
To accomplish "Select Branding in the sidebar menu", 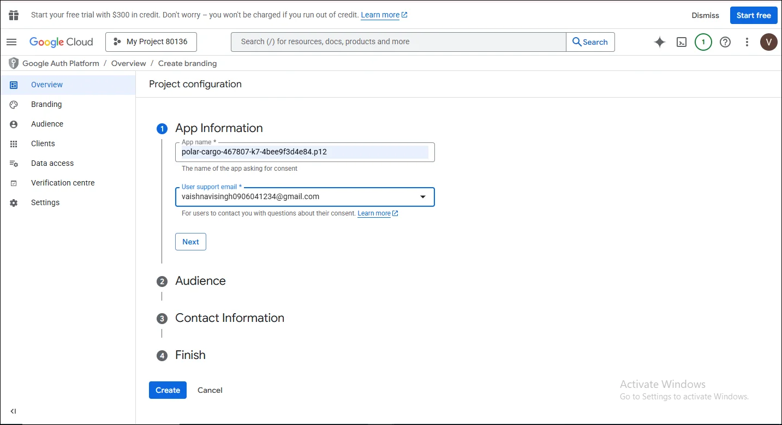I will tap(68, 104).
